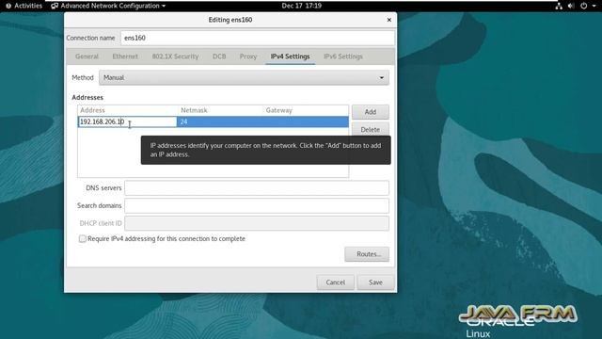Select the IPv4 Settings tab
This screenshot has width=602, height=339.
(291, 56)
